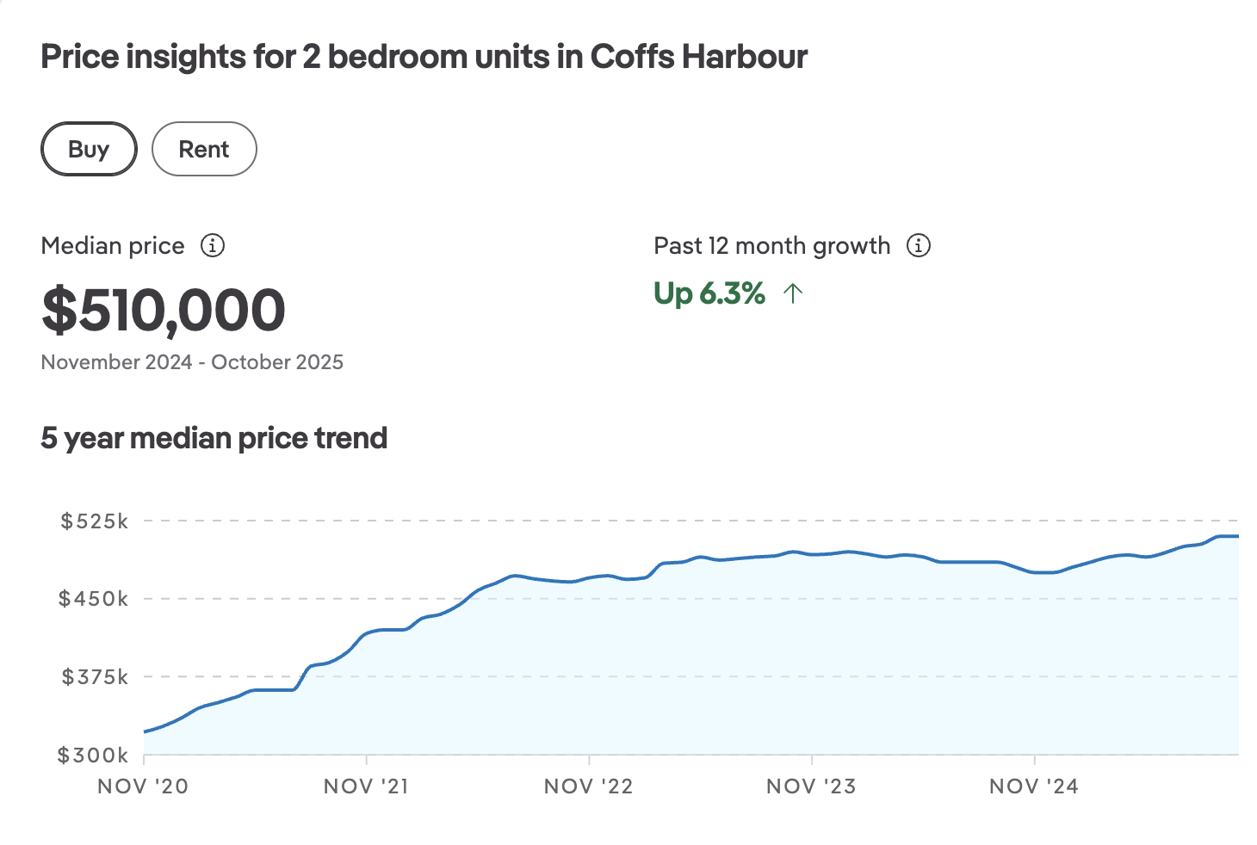
Task: Click the $525k y-axis label
Action: point(94,521)
